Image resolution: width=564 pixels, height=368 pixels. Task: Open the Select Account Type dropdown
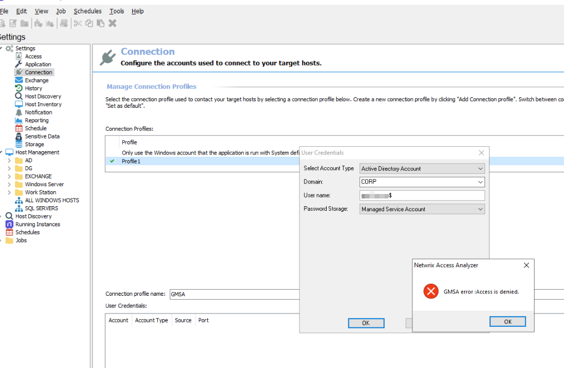pyautogui.click(x=422, y=168)
